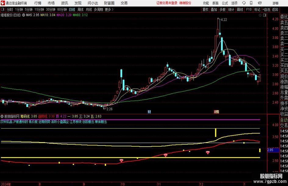
Task: Switch to 15分钟 period
Action: (39, 9)
